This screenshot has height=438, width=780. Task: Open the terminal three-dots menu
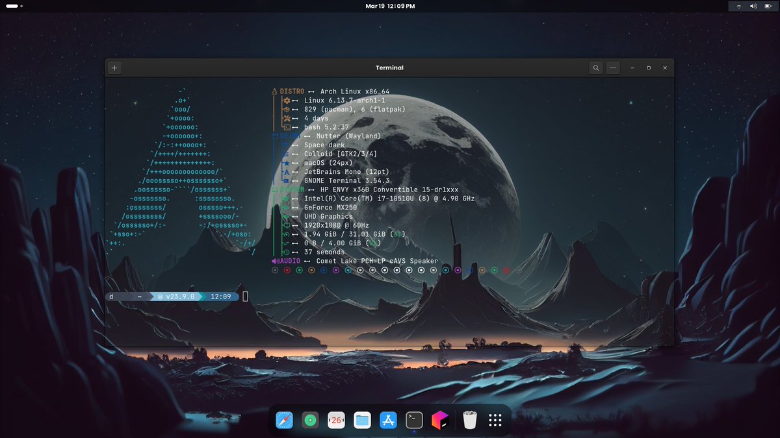(x=614, y=67)
